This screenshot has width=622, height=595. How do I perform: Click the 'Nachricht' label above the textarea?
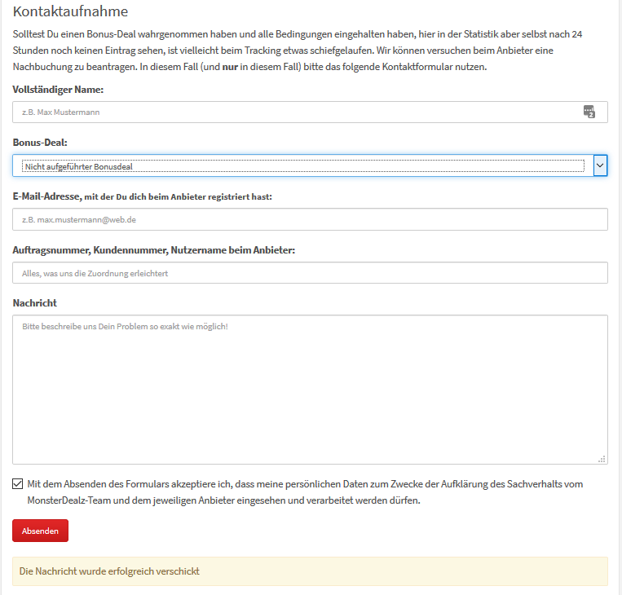[35, 303]
